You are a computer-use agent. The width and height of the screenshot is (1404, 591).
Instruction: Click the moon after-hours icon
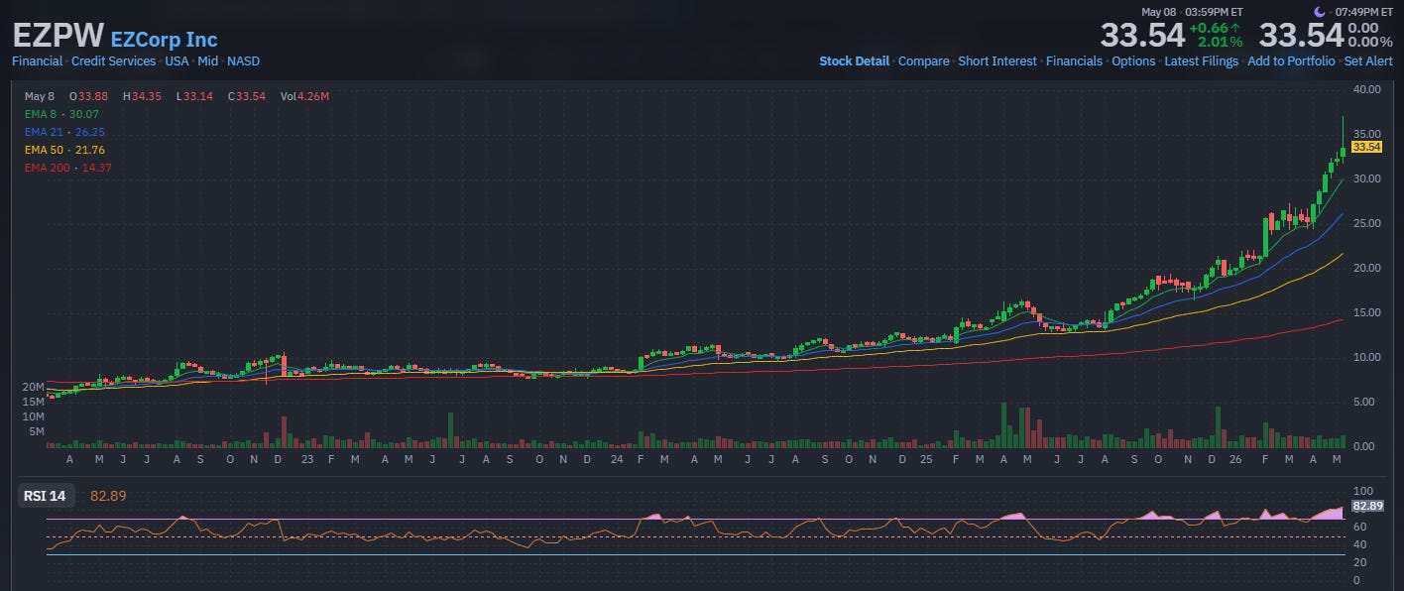click(x=1320, y=12)
